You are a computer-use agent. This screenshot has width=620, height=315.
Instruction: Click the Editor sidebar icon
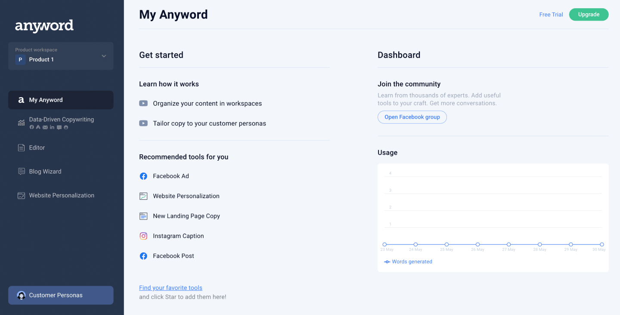tap(21, 148)
